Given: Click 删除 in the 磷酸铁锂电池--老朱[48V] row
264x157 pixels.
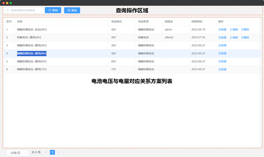Looking at the screenshot, I should click(245, 30).
